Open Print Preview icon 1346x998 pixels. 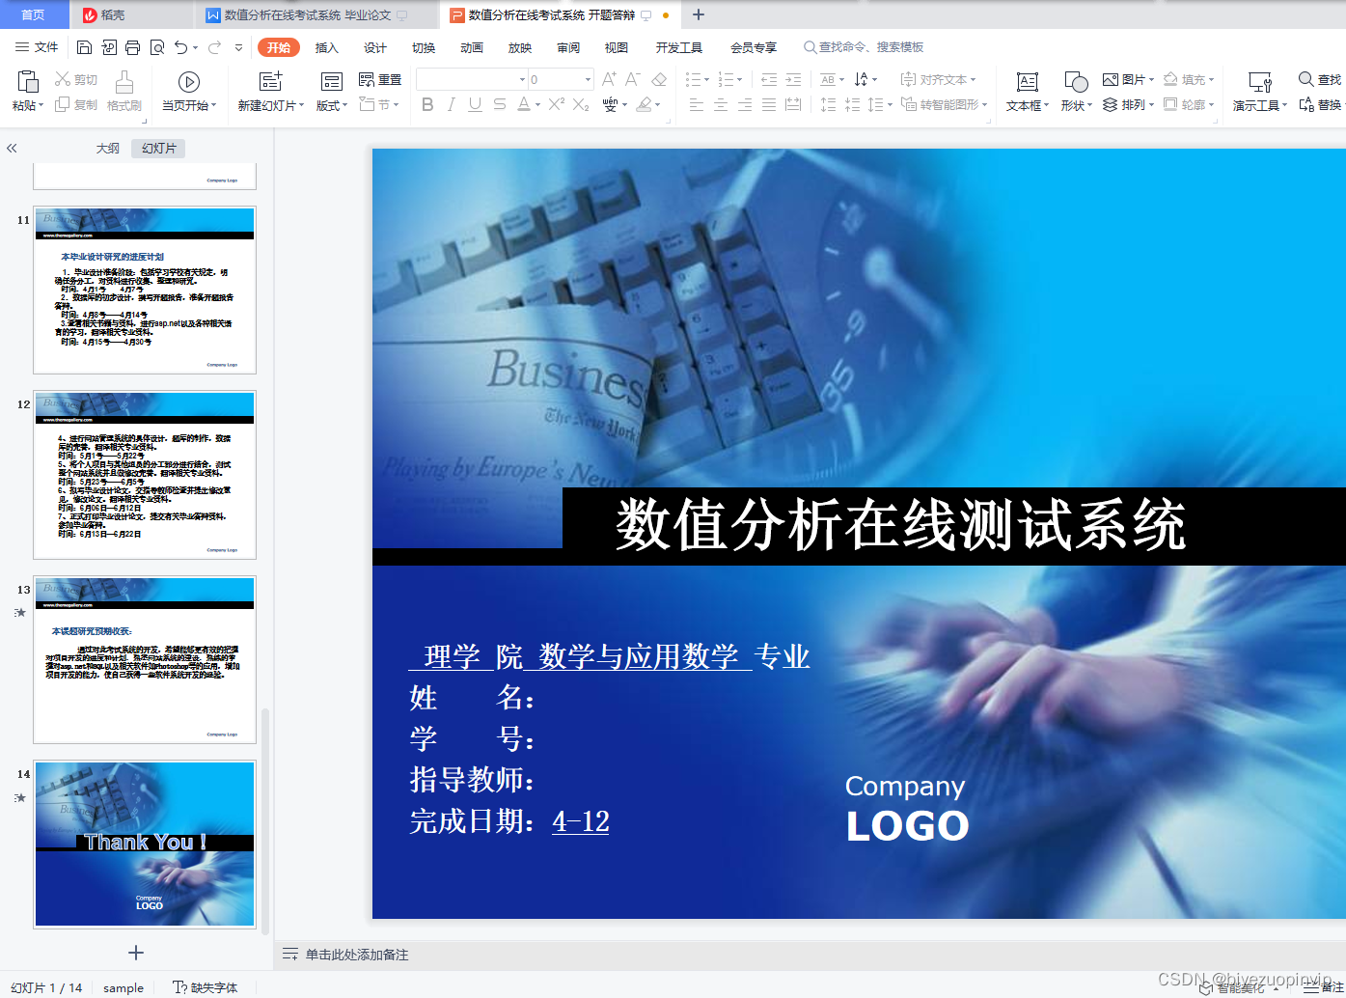(x=156, y=47)
